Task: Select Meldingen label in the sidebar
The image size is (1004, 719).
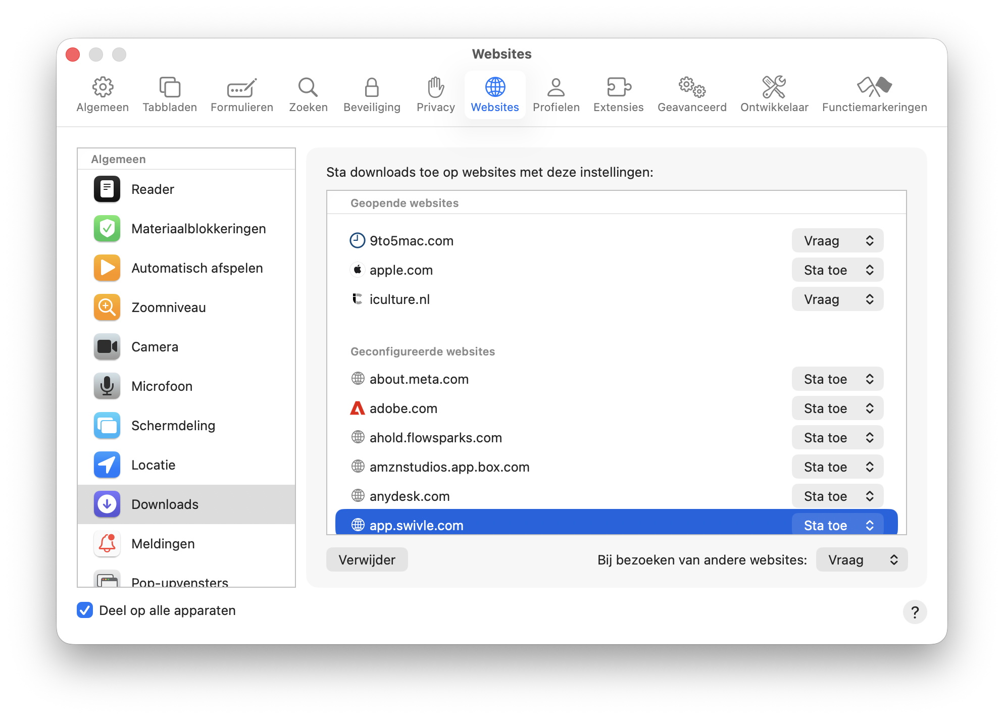Action: (163, 544)
